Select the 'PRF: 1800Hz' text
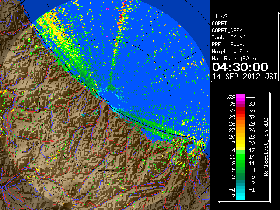 [x=229, y=45]
